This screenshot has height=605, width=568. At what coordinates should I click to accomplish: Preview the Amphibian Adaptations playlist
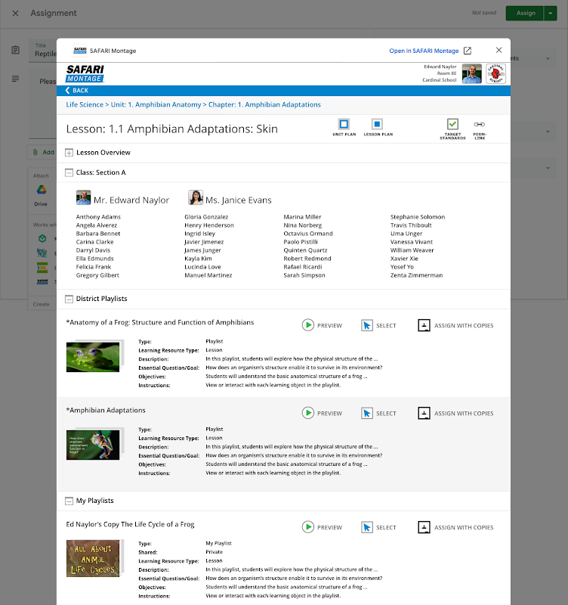point(322,413)
